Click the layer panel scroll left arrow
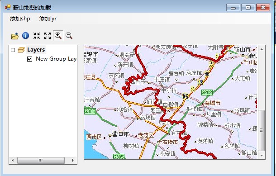 pos(13,160)
